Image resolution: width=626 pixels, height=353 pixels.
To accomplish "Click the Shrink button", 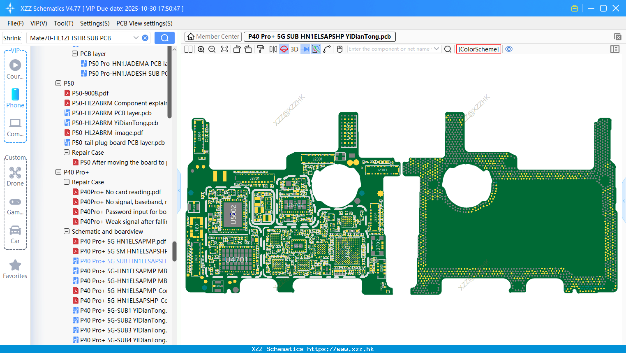I will pyautogui.click(x=12, y=38).
